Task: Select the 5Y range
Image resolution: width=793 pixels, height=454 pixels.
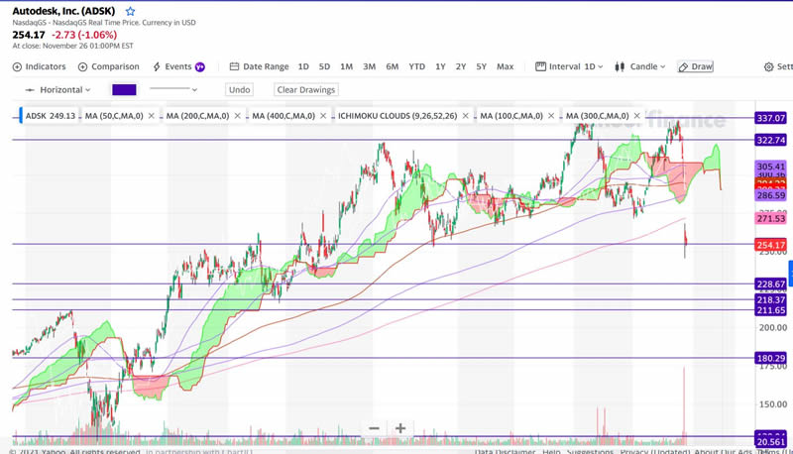Action: click(482, 66)
